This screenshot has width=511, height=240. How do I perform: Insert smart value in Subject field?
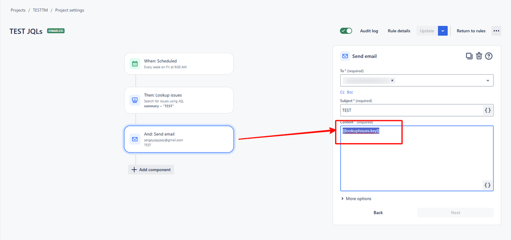pyautogui.click(x=487, y=110)
